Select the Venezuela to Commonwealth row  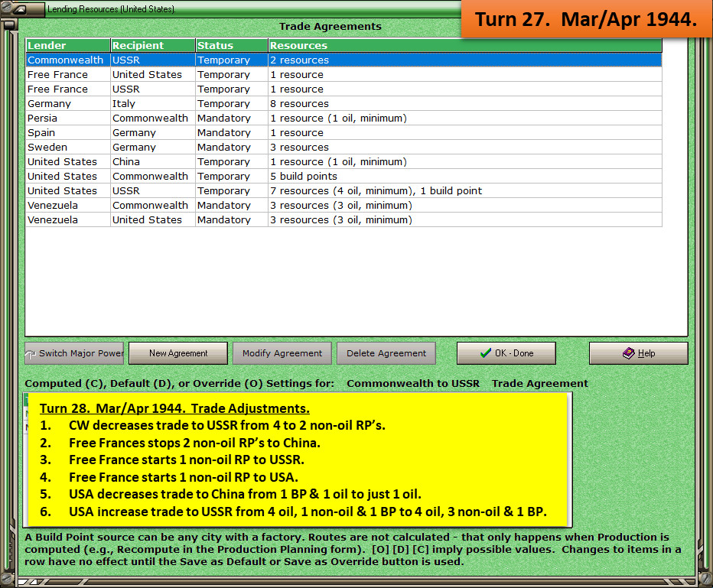343,206
